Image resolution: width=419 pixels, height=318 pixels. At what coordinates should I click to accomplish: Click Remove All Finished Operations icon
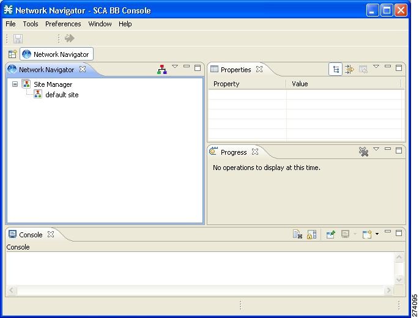click(363, 152)
